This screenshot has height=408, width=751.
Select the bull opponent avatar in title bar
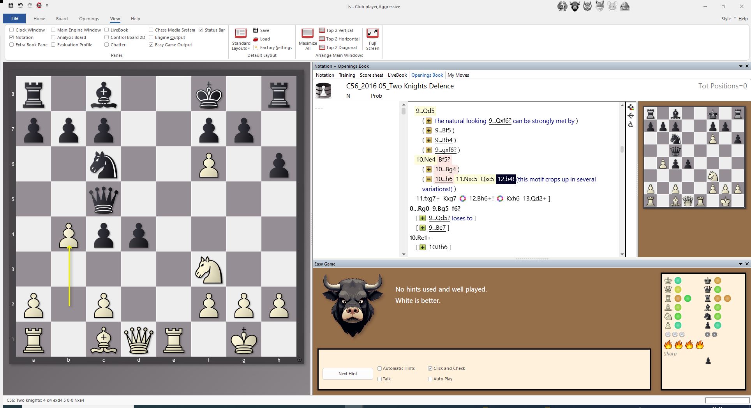coord(575,7)
